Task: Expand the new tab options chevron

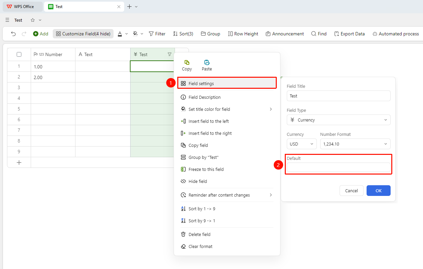Action: [x=136, y=7]
